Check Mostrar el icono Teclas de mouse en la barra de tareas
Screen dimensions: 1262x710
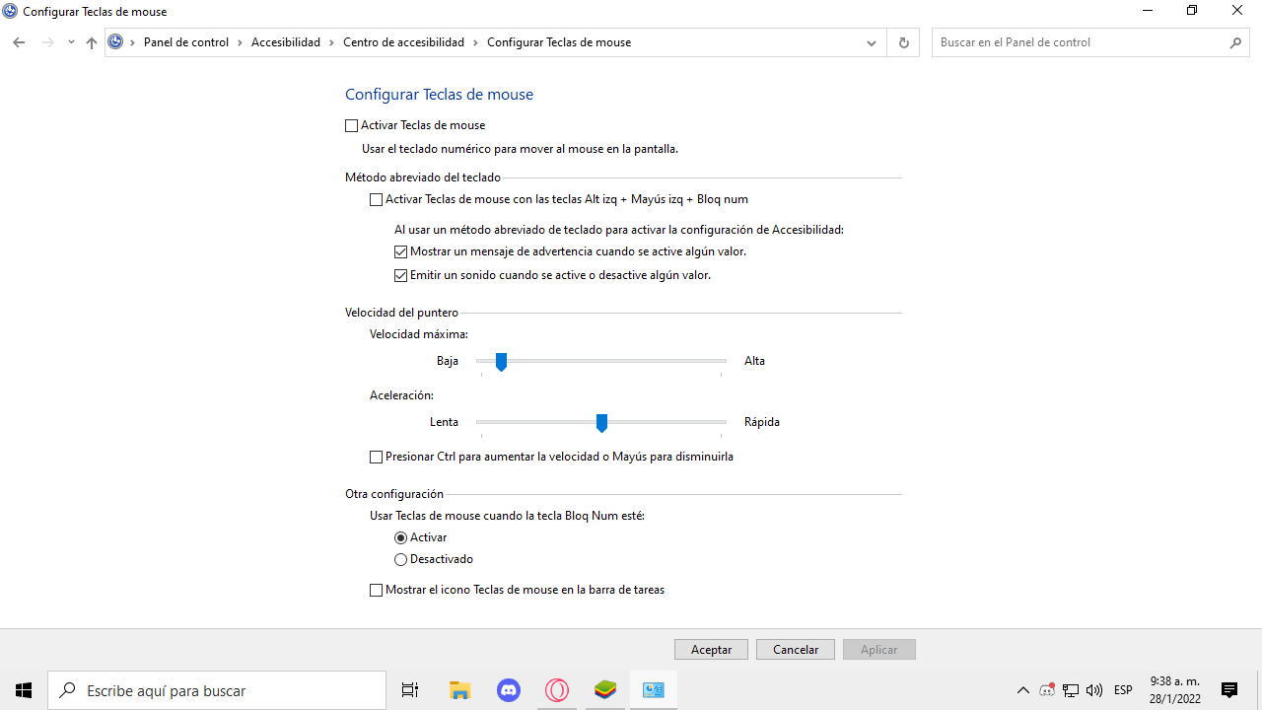(376, 590)
